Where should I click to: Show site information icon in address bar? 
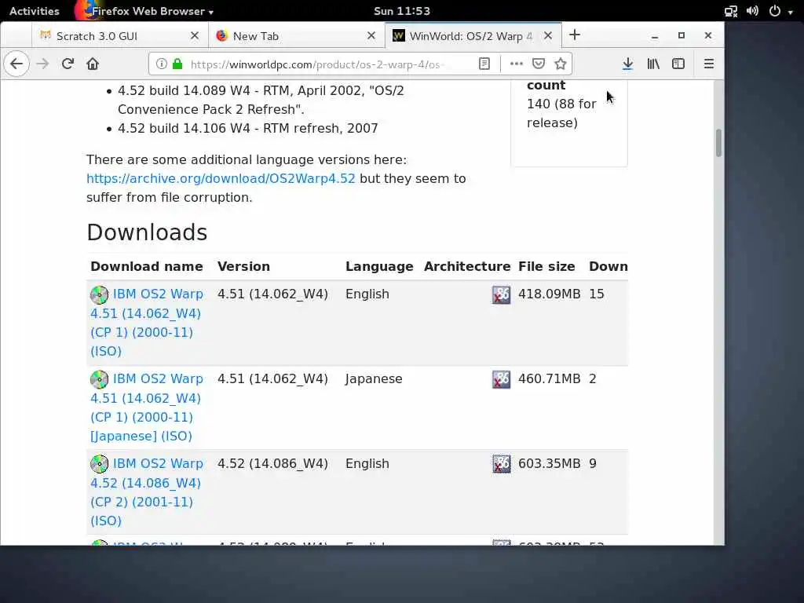pyautogui.click(x=162, y=64)
